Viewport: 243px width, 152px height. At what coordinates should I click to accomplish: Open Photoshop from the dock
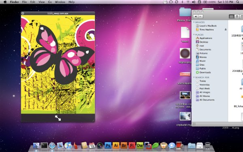click(108, 146)
